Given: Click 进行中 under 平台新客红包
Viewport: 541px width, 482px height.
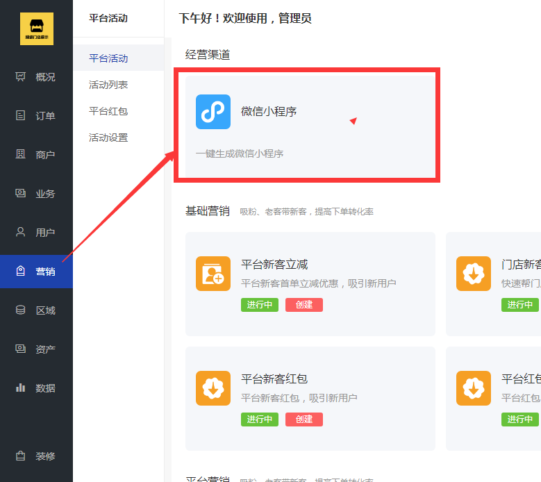Looking at the screenshot, I should [260, 419].
